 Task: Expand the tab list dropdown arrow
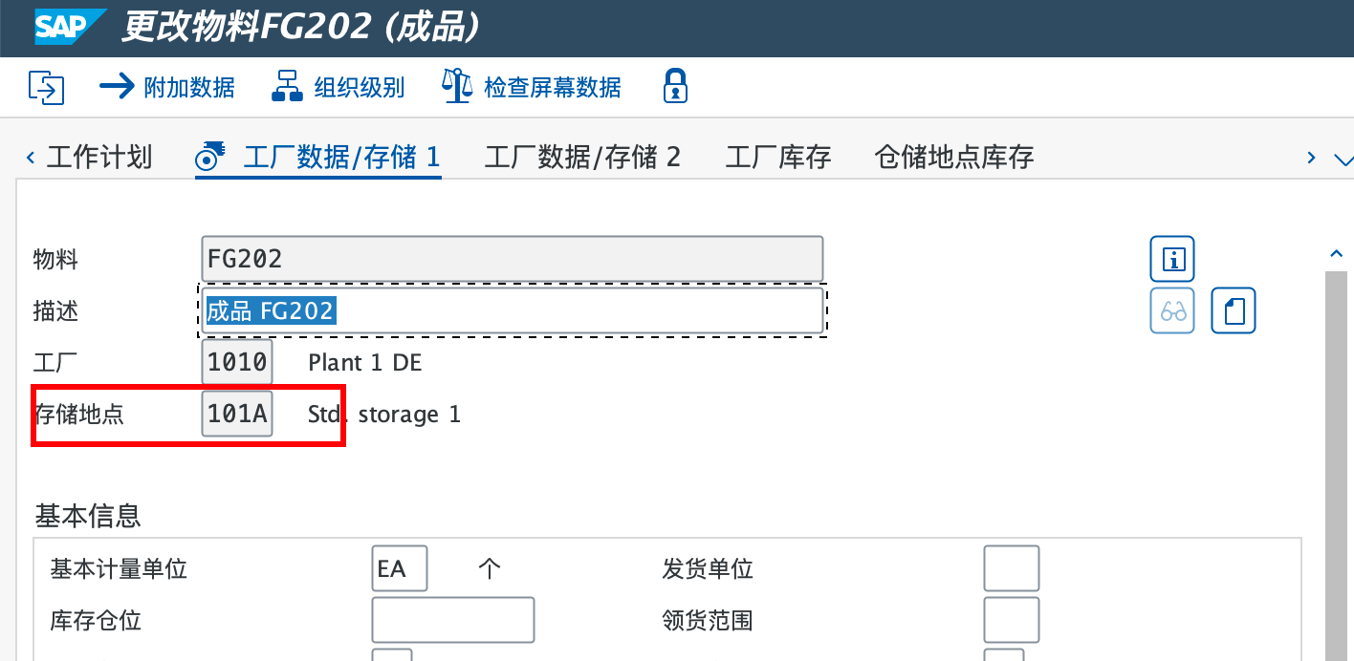pos(1343,159)
